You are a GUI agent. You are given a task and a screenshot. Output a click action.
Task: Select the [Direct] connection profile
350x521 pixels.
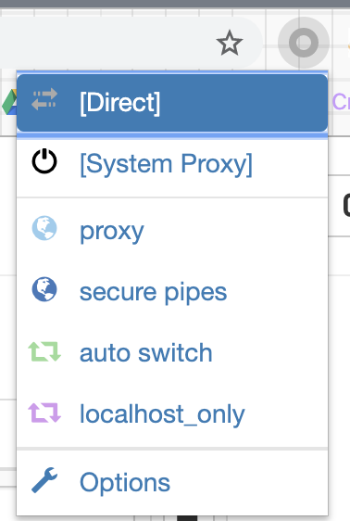tap(172, 103)
